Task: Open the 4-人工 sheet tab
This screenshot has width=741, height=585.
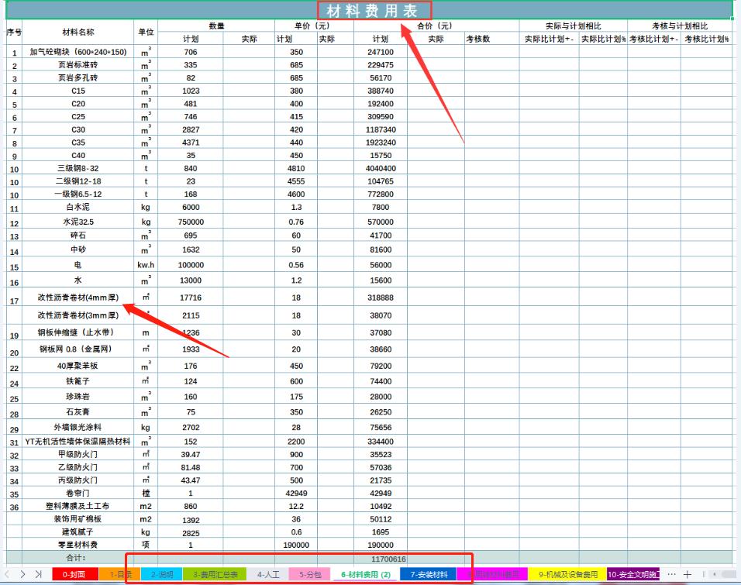Action: (267, 574)
